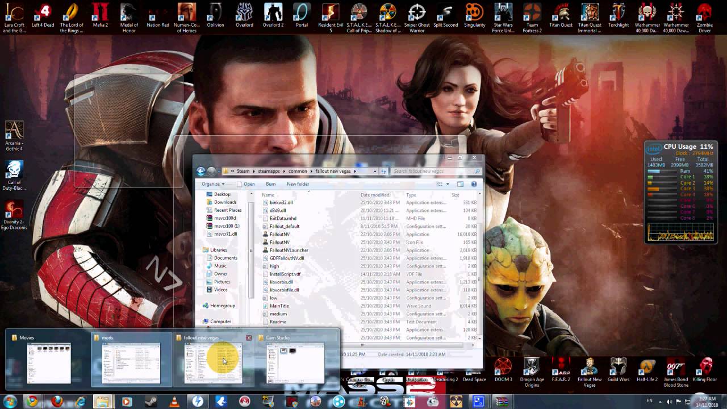The height and width of the screenshot is (409, 727).
Task: Click the 'common' breadcrumb in address bar
Action: click(298, 171)
